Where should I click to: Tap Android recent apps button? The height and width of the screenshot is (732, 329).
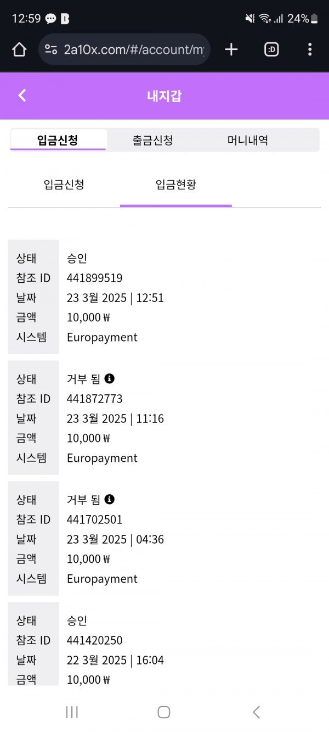click(x=72, y=712)
